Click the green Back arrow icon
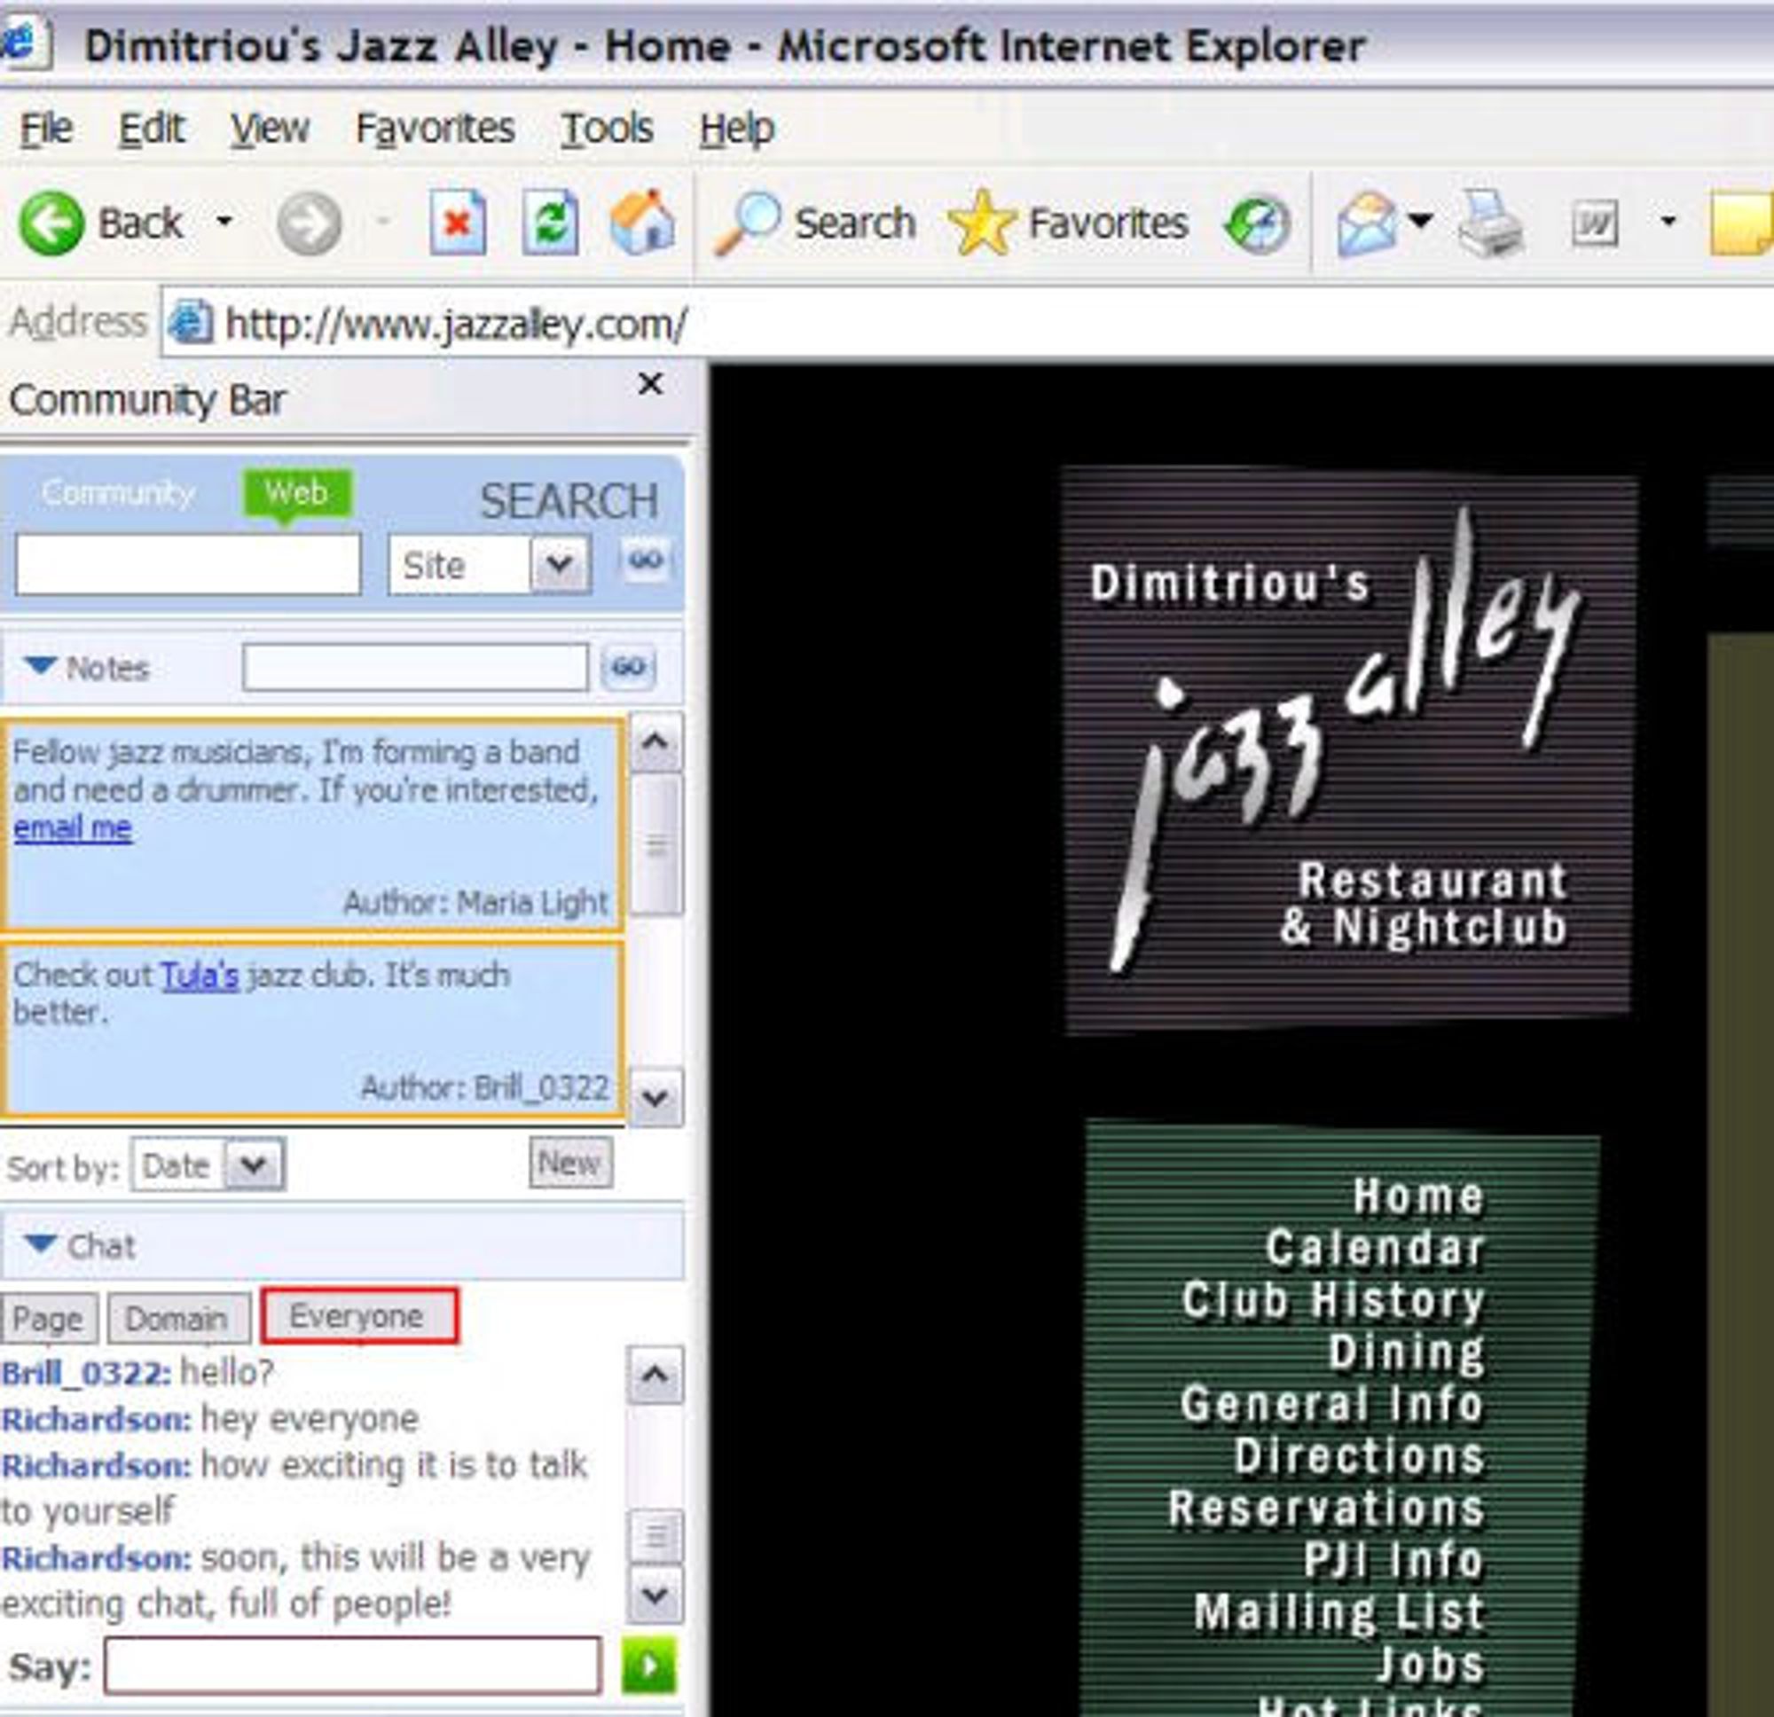The image size is (1774, 1717). [51, 223]
